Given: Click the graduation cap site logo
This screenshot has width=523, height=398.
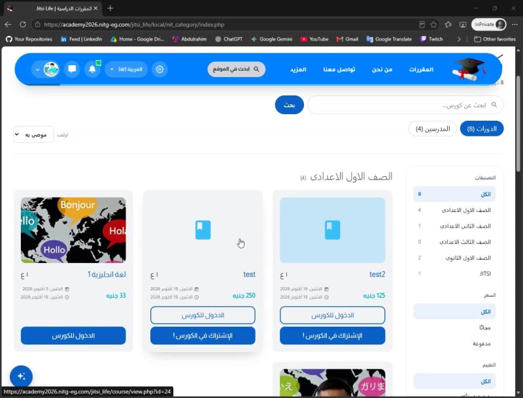Looking at the screenshot, I should [468, 69].
